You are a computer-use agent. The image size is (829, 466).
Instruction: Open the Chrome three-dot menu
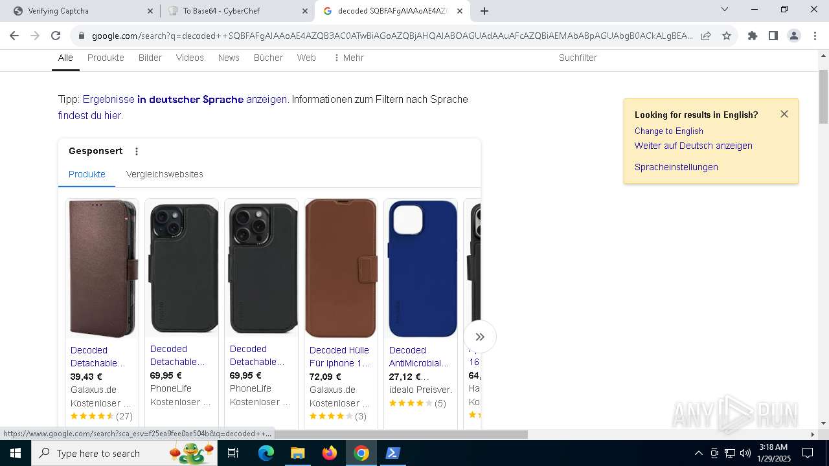pos(814,36)
